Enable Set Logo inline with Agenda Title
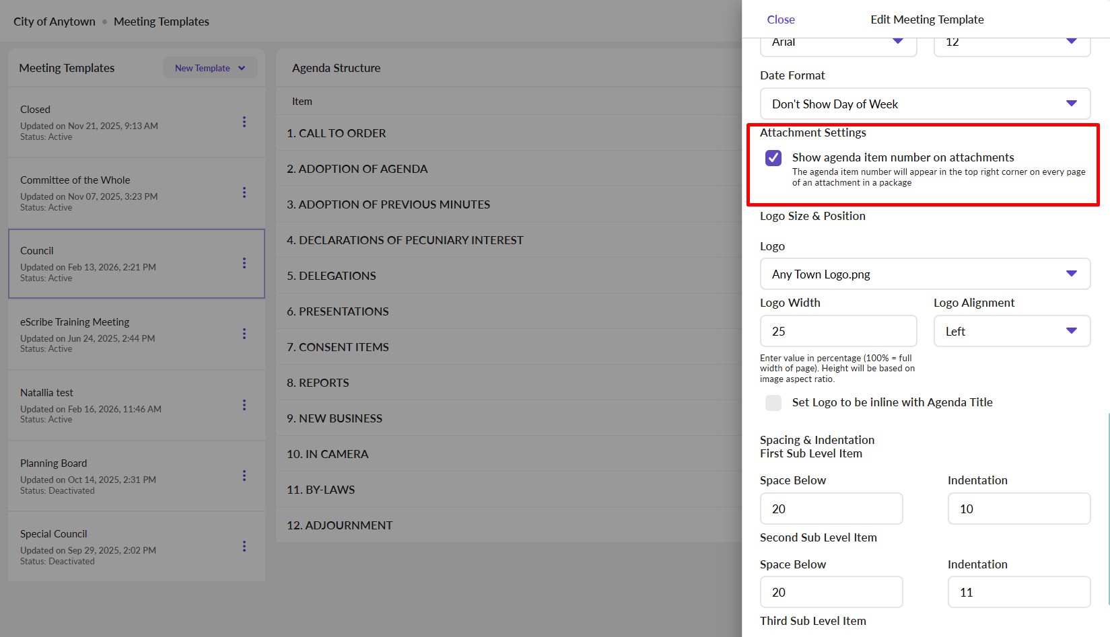The width and height of the screenshot is (1110, 637). 773,402
